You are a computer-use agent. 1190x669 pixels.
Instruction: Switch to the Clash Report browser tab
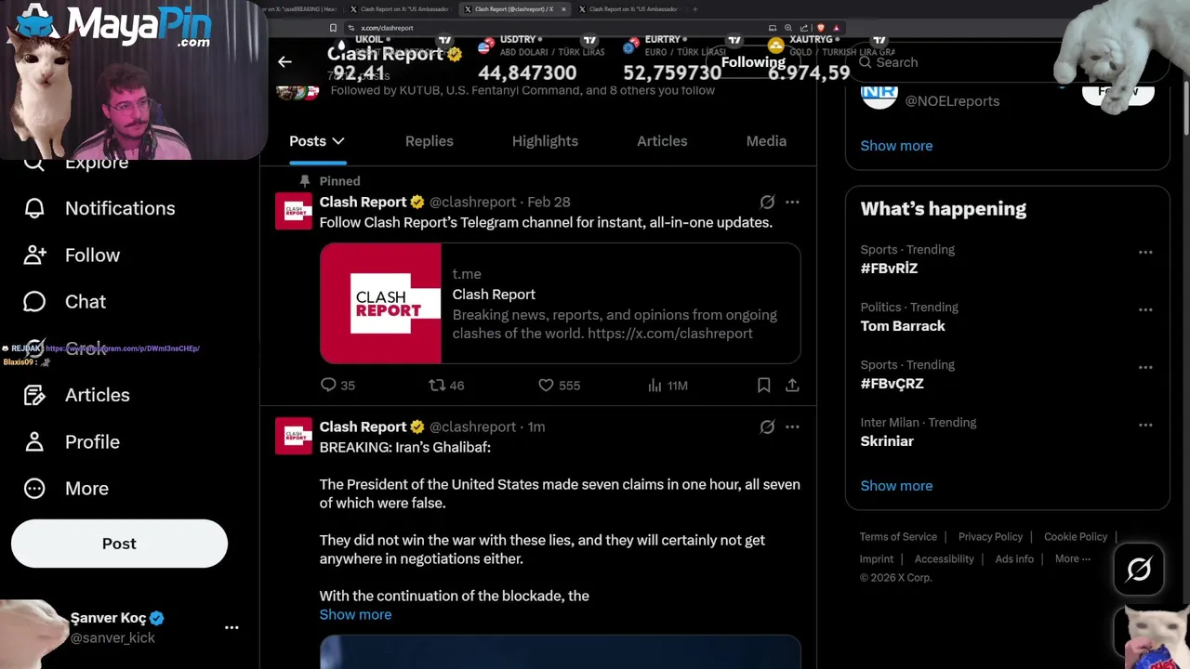(515, 9)
